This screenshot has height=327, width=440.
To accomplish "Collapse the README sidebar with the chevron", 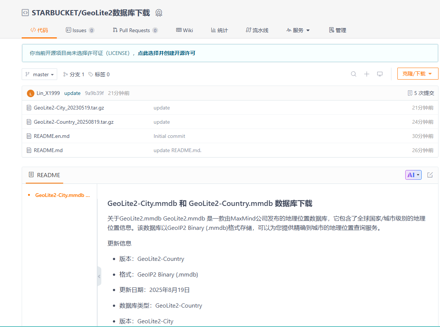I will click(x=99, y=276).
